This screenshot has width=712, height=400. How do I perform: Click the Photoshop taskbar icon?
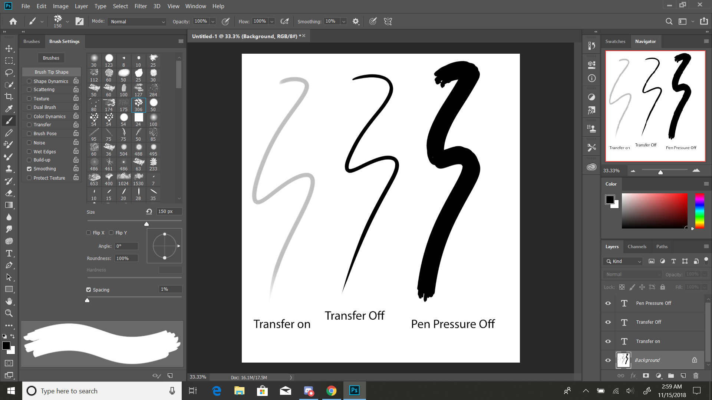[x=355, y=390]
